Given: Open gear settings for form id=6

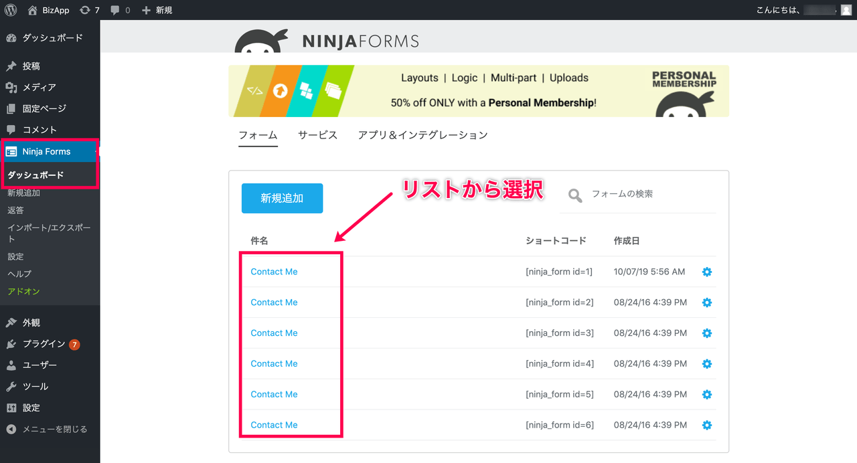Looking at the screenshot, I should point(707,425).
